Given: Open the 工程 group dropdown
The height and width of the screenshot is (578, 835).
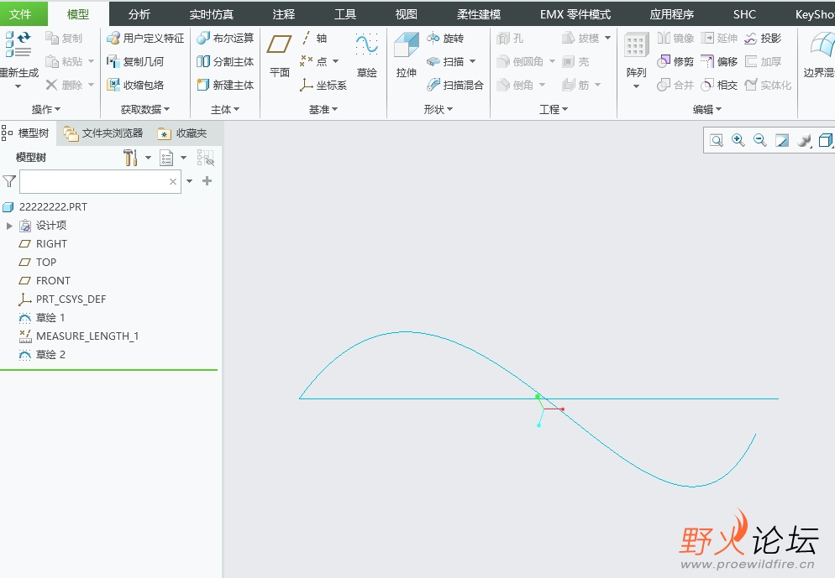Looking at the screenshot, I should [x=554, y=110].
